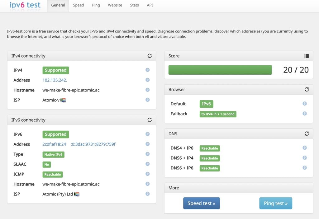The width and height of the screenshot is (319, 219).
Task: Click help icon for Atomic-v ISP row
Action: (x=147, y=100)
